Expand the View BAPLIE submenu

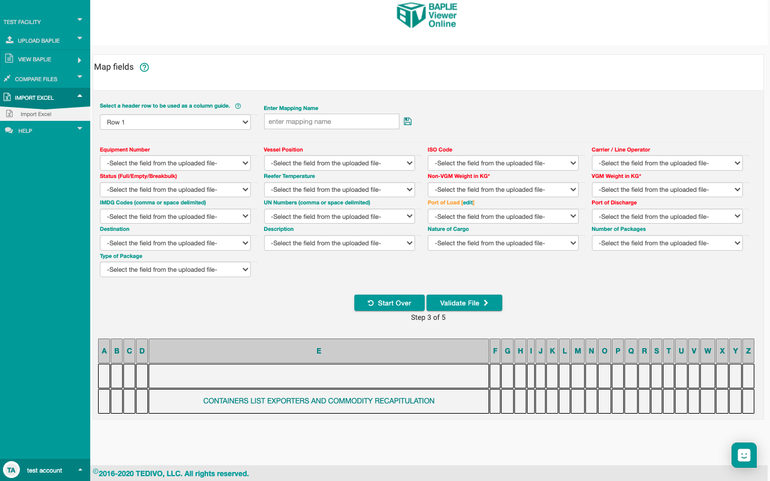tap(79, 60)
